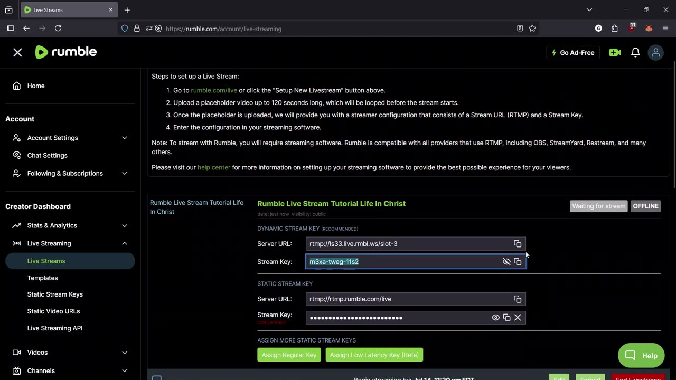The image size is (676, 380).
Task: Open the user profile avatar menu
Action: [x=656, y=52]
